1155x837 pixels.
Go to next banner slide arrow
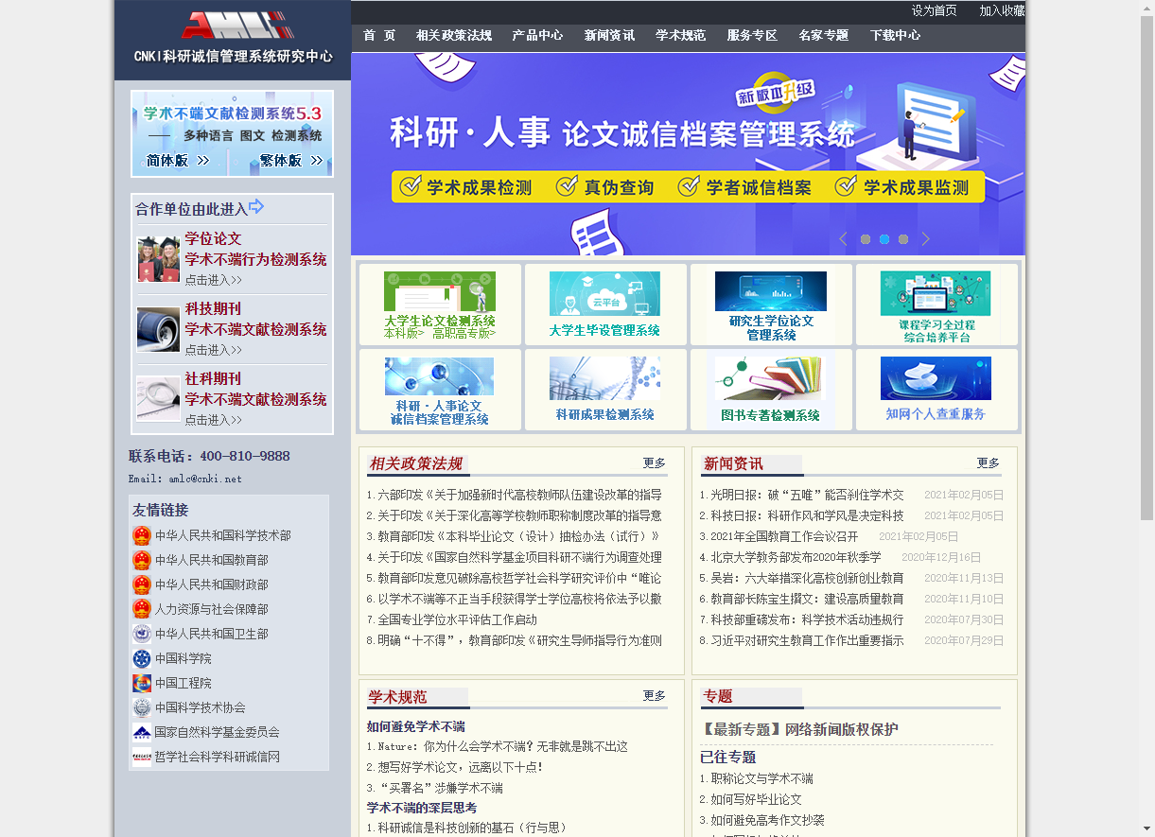point(926,239)
